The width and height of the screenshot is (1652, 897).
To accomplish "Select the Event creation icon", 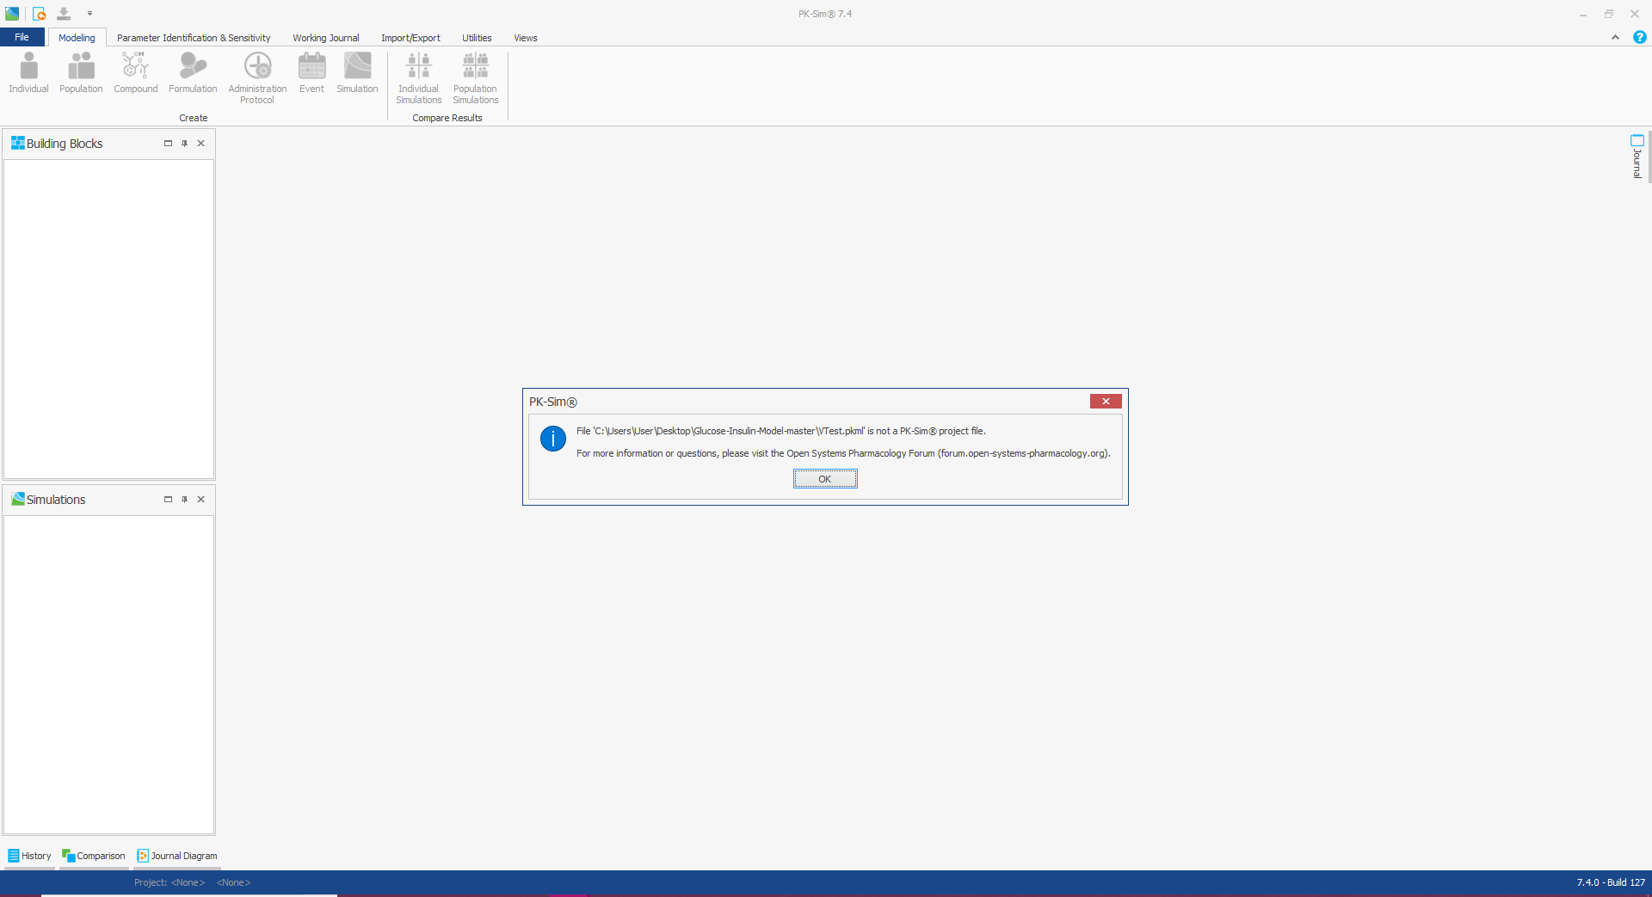I will coord(311,73).
